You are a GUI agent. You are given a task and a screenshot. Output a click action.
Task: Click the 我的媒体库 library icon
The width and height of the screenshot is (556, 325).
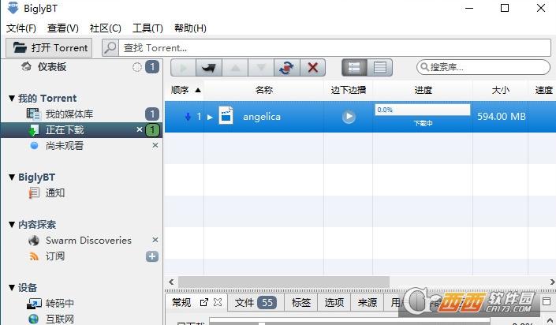34,114
